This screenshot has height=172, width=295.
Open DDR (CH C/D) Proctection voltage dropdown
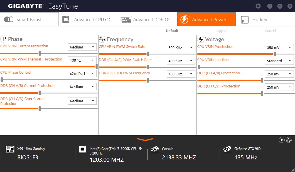tap(279, 87)
